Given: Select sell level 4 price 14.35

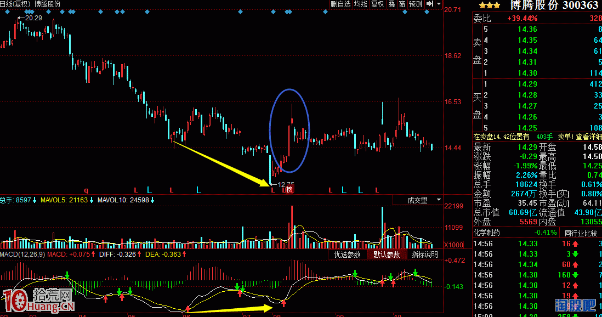Looking at the screenshot, I should (527, 41).
